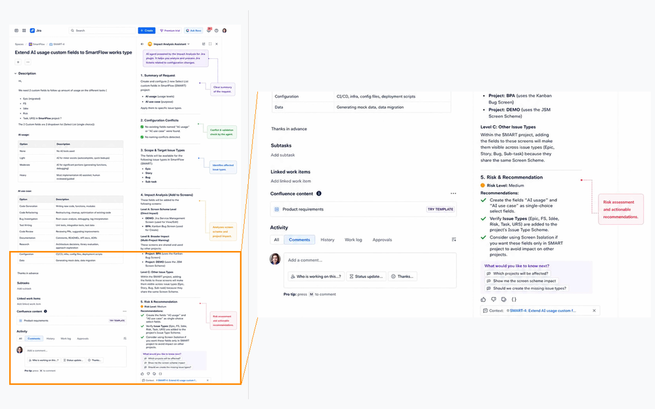Open Confluence content ellipsis in small Jira window
Image resolution: width=655 pixels, height=409 pixels.
125,311
